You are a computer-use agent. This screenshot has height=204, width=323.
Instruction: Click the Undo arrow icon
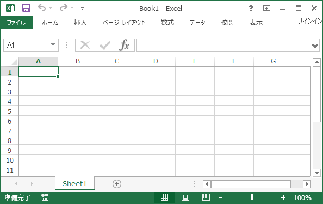point(42,8)
